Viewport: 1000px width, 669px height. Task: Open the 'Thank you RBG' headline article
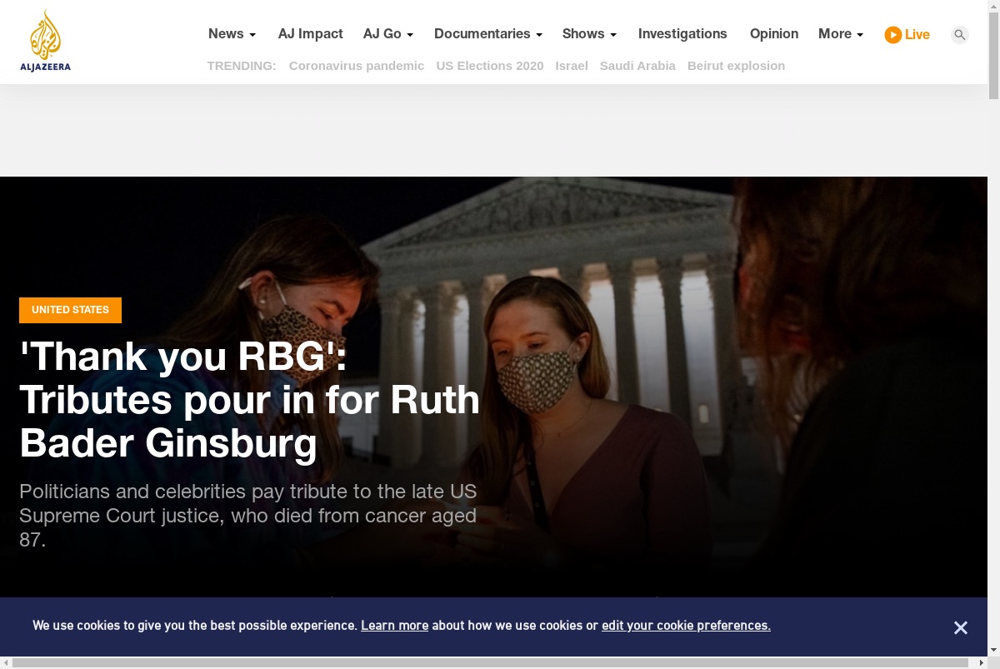pyautogui.click(x=250, y=400)
